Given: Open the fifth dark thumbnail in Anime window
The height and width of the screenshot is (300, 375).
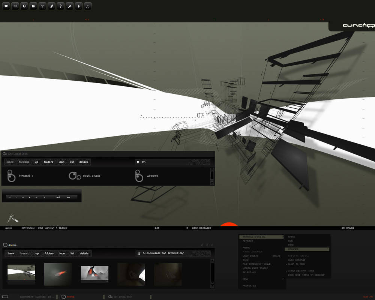Looking at the screenshot, I should 168,274.
